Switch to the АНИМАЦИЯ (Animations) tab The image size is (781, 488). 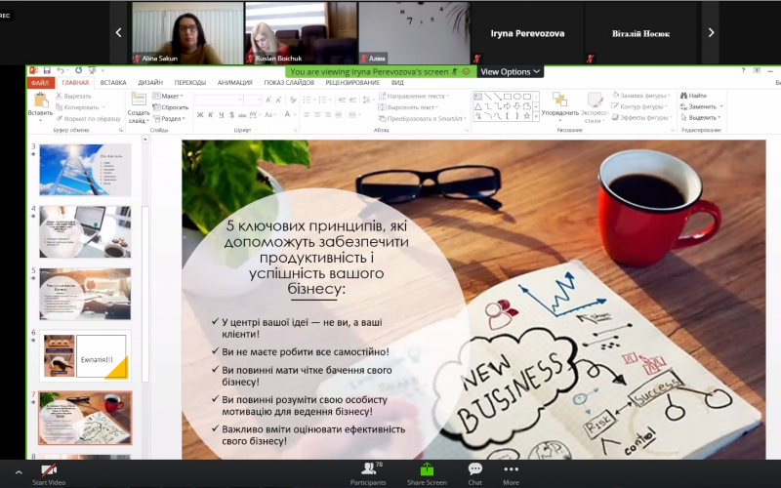(x=234, y=83)
